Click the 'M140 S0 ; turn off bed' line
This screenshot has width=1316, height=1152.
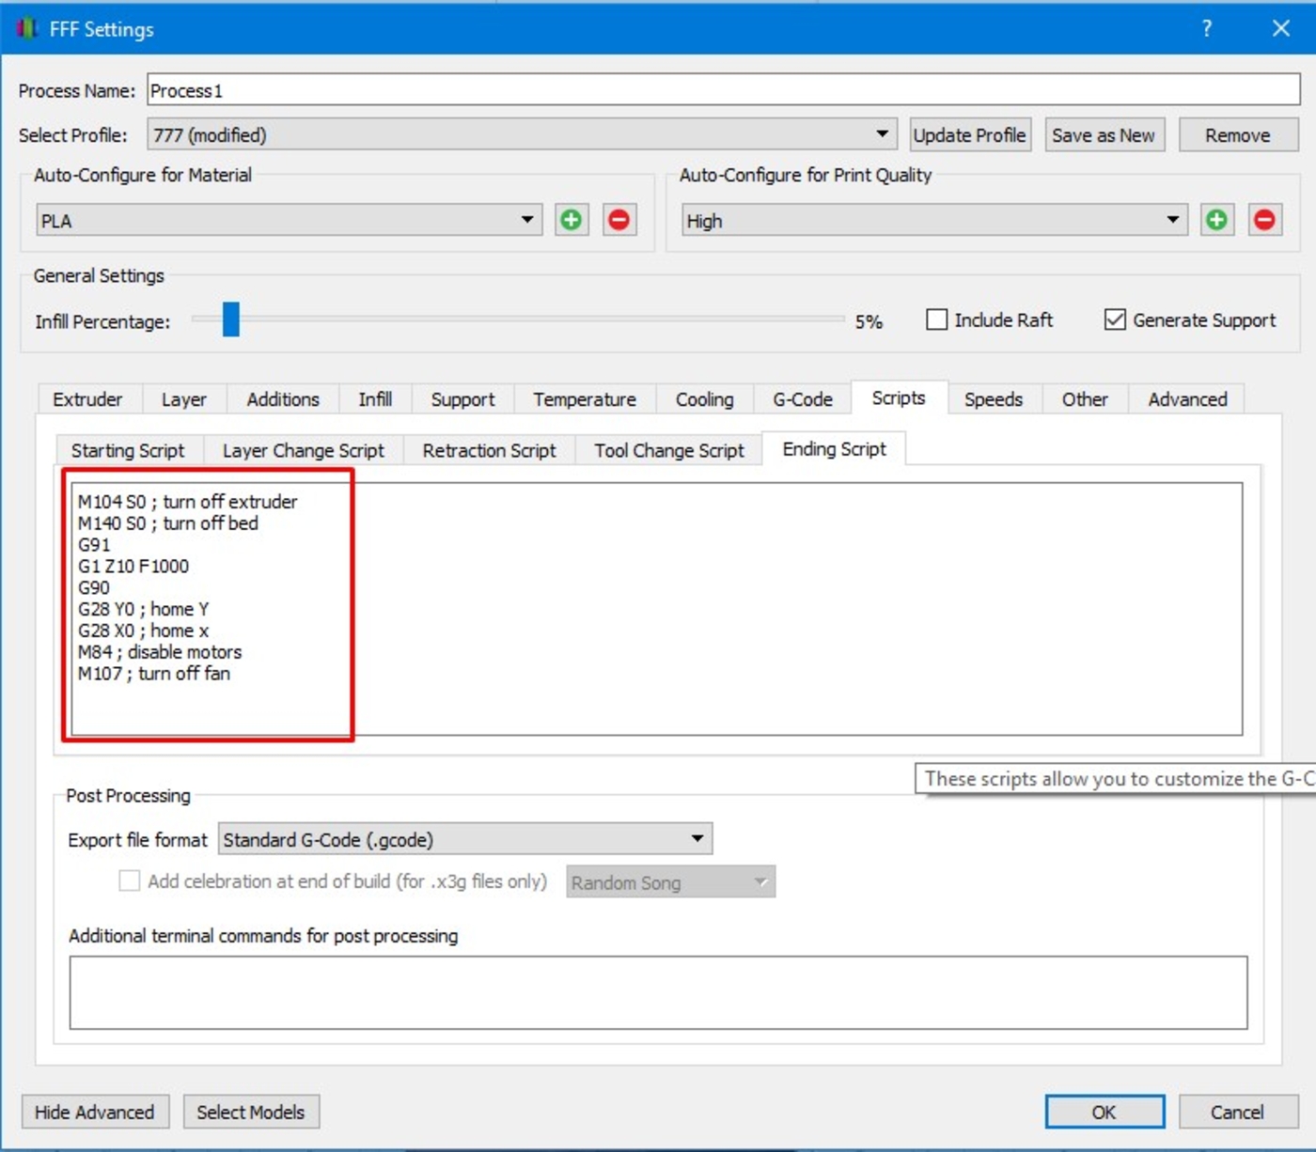(167, 523)
